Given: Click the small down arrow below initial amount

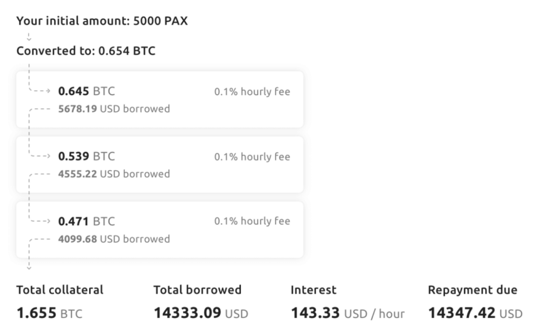Looking at the screenshot, I should pos(28,36).
